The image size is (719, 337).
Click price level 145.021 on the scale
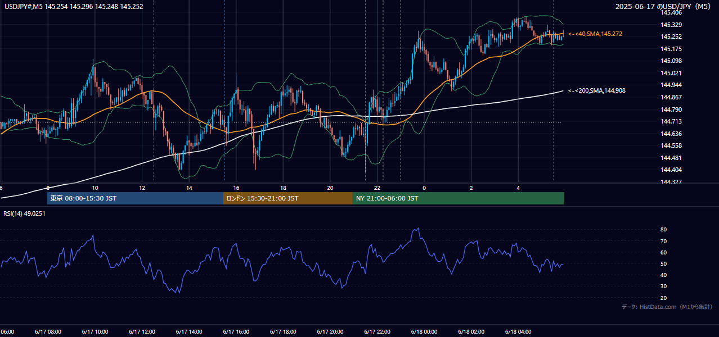671,73
